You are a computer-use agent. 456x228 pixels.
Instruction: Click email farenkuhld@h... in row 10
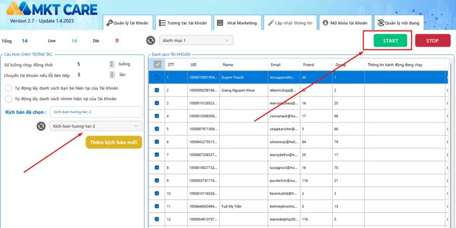(x=284, y=193)
